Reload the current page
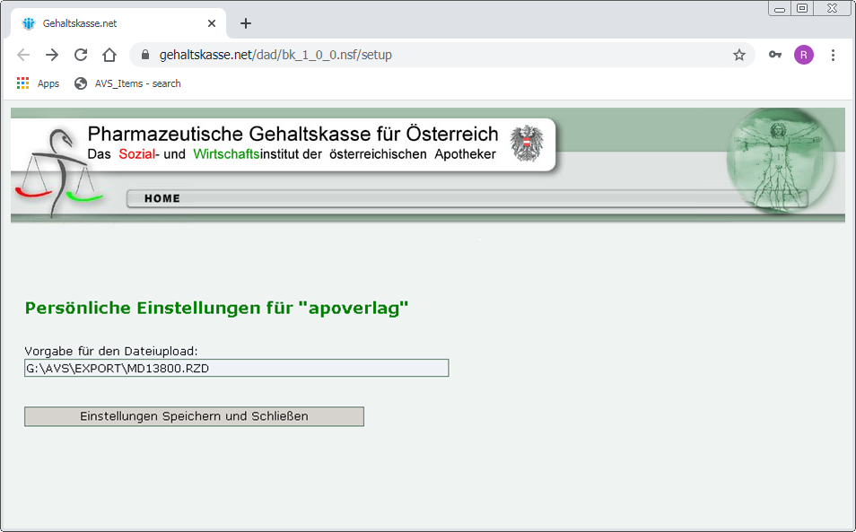The image size is (856, 532). (81, 55)
